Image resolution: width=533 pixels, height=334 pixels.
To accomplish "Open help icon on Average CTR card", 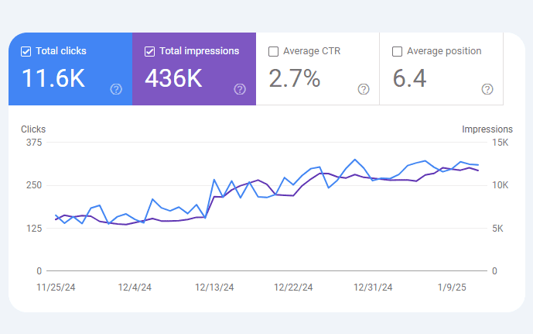I will pyautogui.click(x=364, y=89).
